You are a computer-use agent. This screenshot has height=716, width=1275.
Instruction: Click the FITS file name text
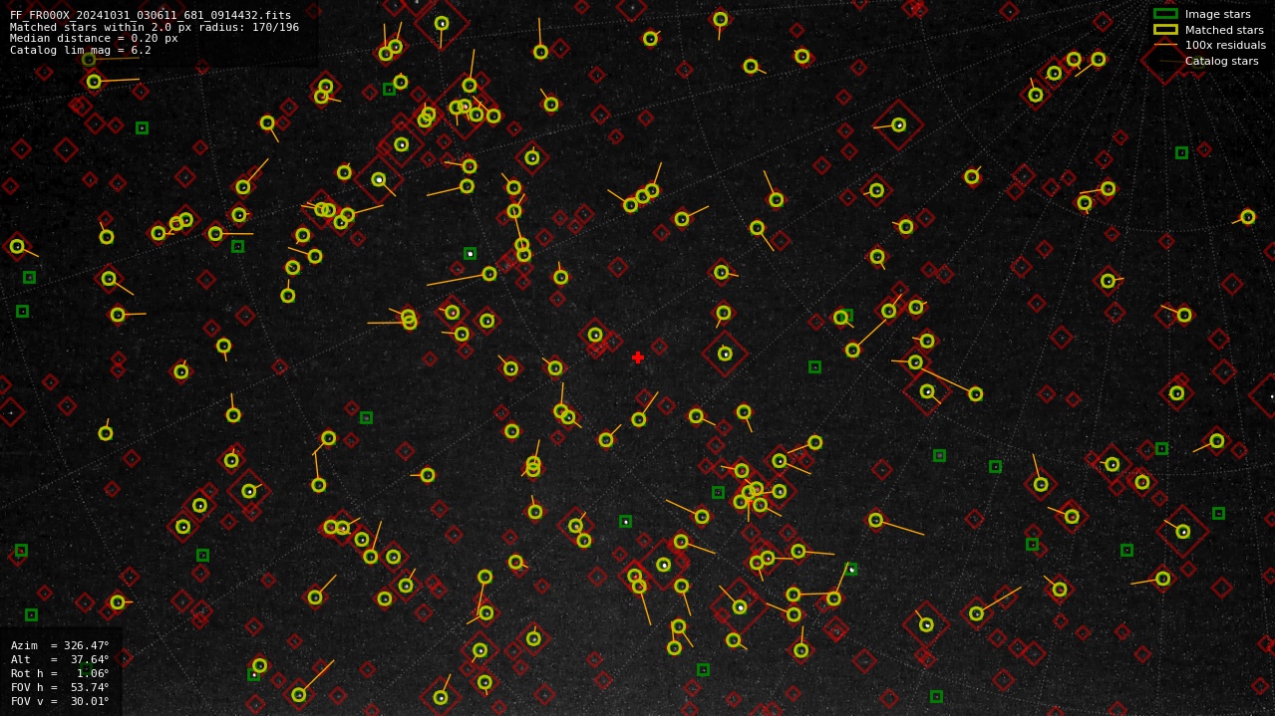(151, 15)
